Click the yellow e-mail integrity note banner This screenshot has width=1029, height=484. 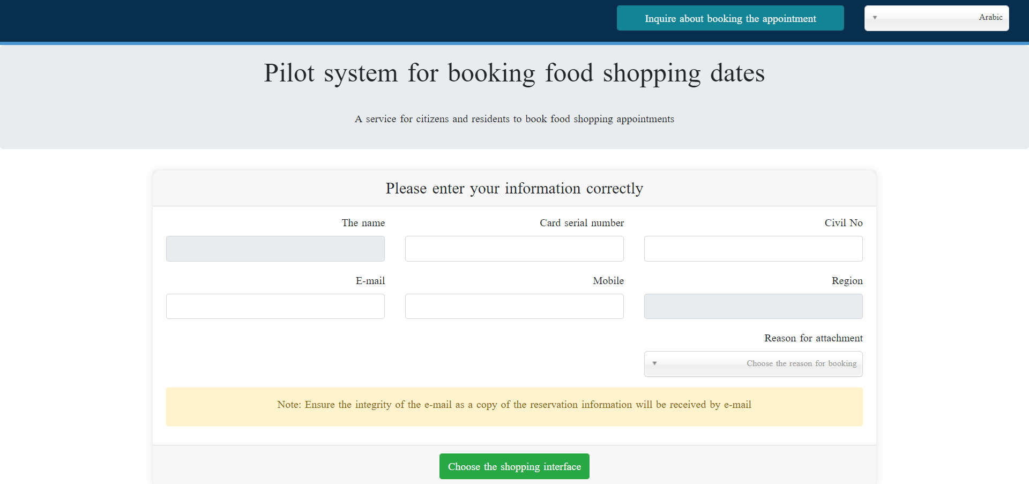[x=514, y=406]
